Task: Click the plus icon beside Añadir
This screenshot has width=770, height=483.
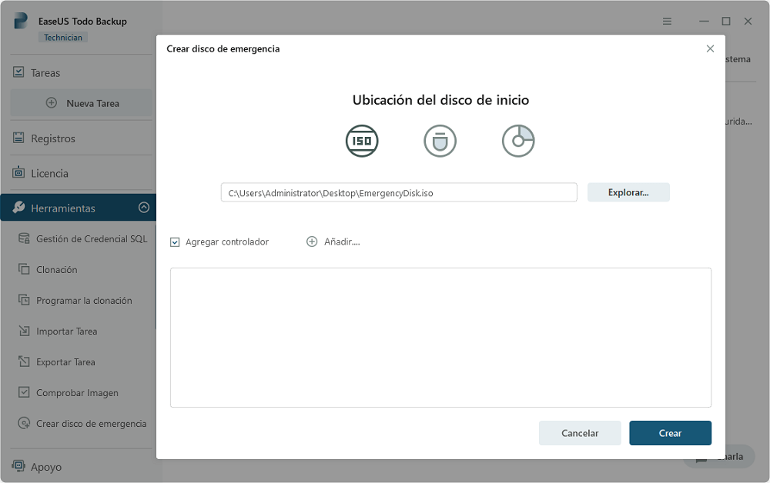Action: tap(312, 241)
